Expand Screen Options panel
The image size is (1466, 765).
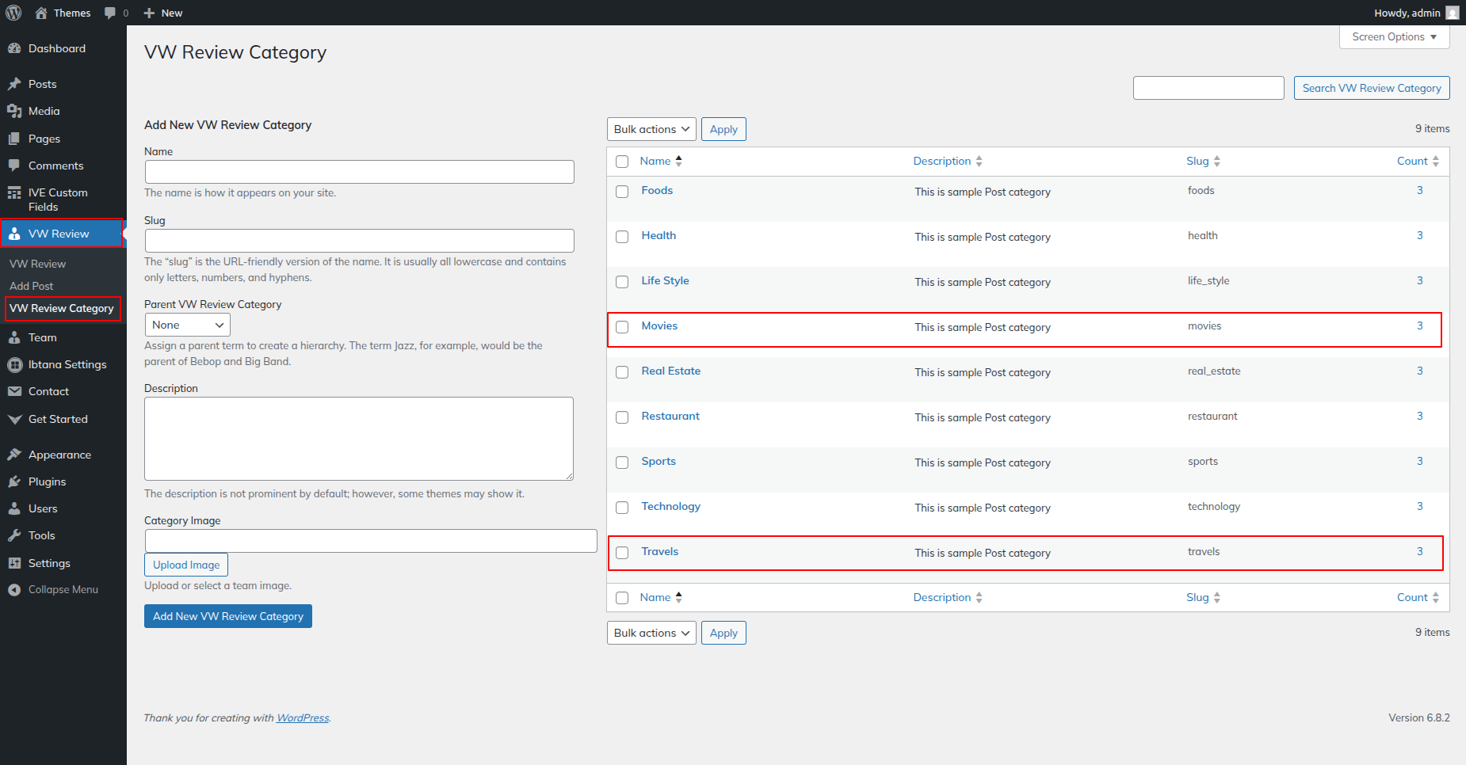pyautogui.click(x=1394, y=37)
